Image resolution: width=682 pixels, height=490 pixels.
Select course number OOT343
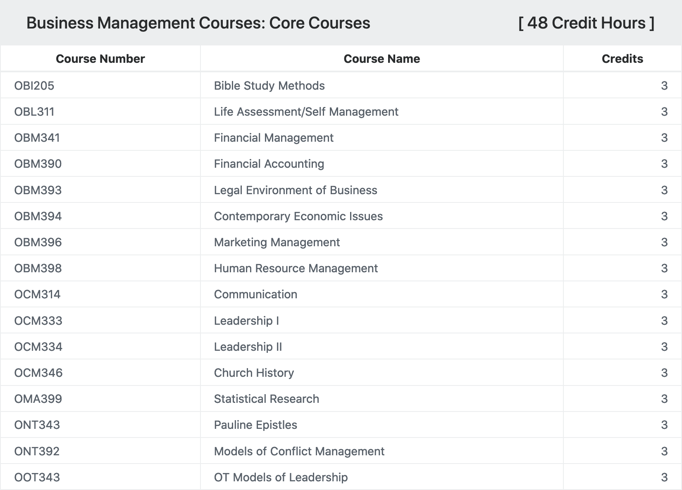click(37, 477)
